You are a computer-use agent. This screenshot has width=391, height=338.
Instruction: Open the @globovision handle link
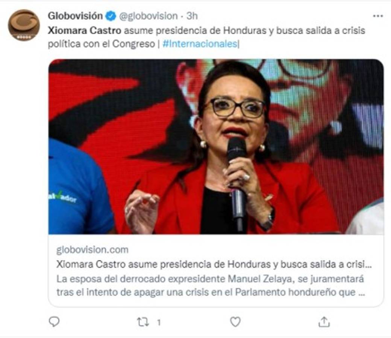[149, 16]
